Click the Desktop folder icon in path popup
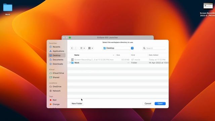The width and height of the screenshot is (215, 121). [104, 48]
